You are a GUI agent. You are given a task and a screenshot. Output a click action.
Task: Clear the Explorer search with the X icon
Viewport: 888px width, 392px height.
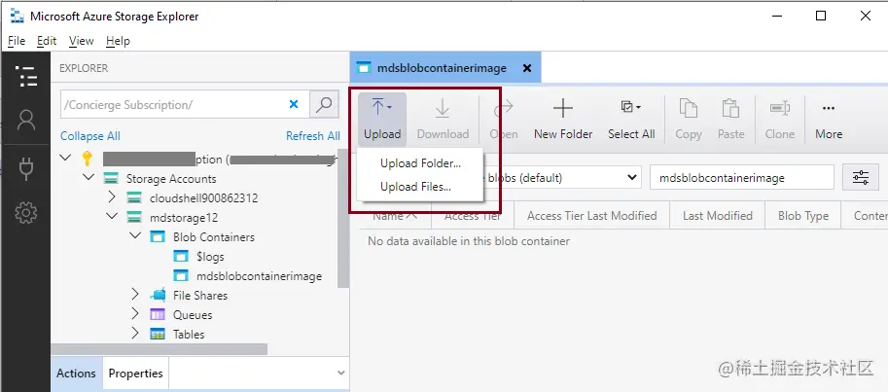click(x=294, y=104)
